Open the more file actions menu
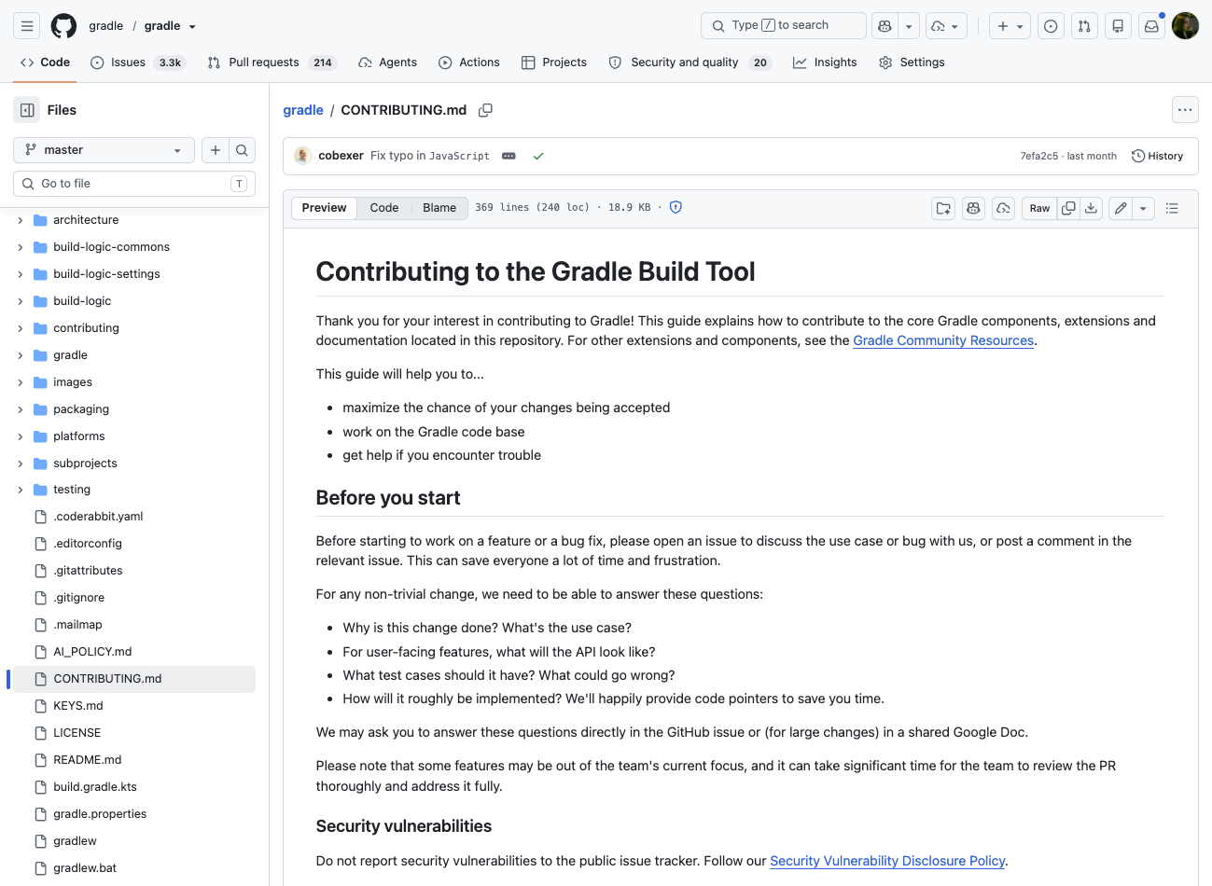Image resolution: width=1212 pixels, height=886 pixels. [1185, 110]
